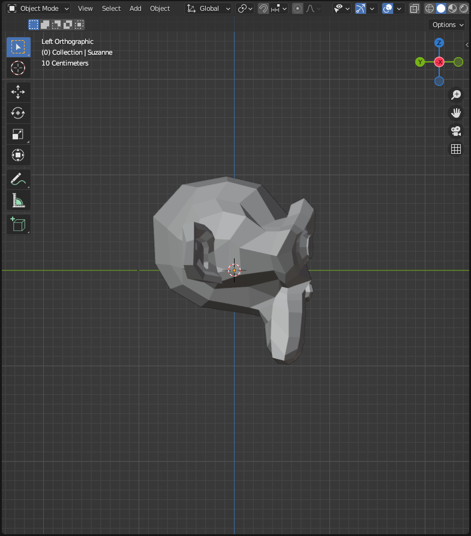471x536 pixels.
Task: Click the negative Z blue gizmo circle
Action: (x=439, y=81)
